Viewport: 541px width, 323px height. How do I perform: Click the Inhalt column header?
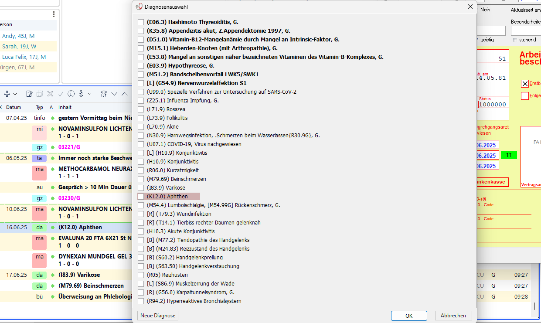point(65,107)
